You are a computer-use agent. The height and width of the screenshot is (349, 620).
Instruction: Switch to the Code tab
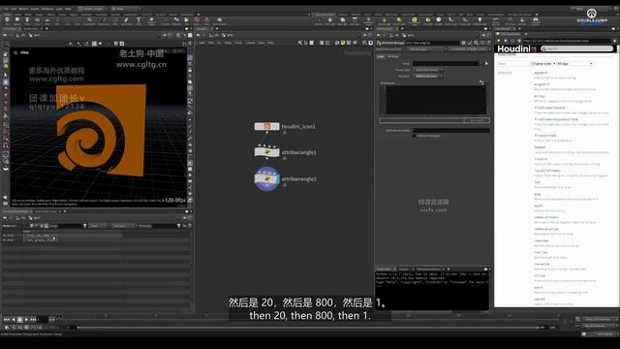click(x=381, y=56)
